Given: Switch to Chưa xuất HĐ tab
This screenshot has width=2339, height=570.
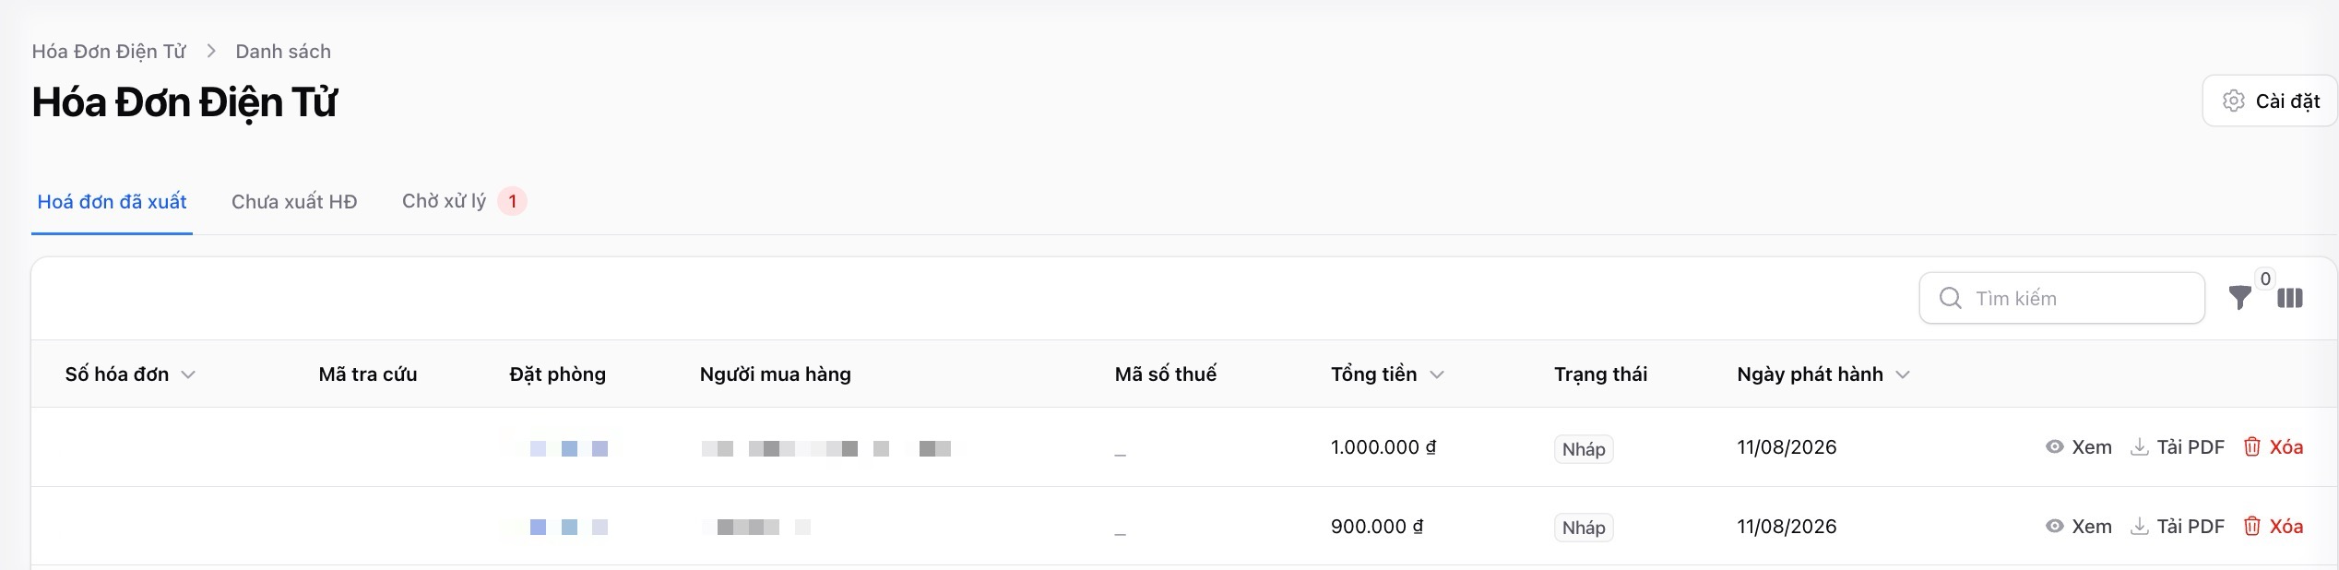Looking at the screenshot, I should tap(294, 202).
